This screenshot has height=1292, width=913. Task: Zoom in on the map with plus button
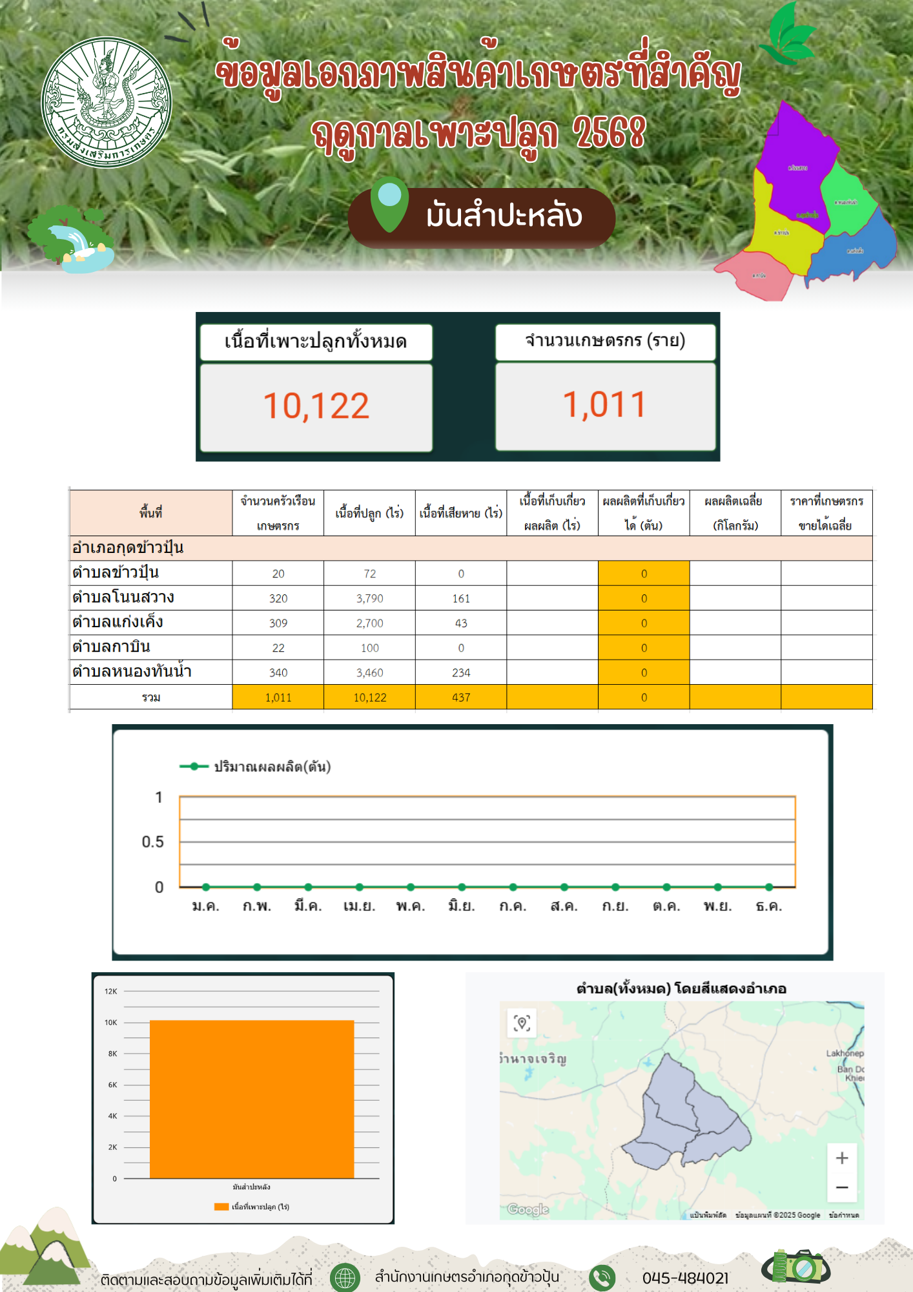click(841, 1158)
